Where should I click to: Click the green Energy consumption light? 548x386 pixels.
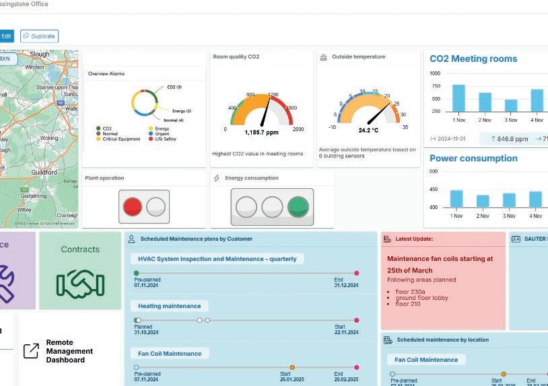(x=298, y=207)
